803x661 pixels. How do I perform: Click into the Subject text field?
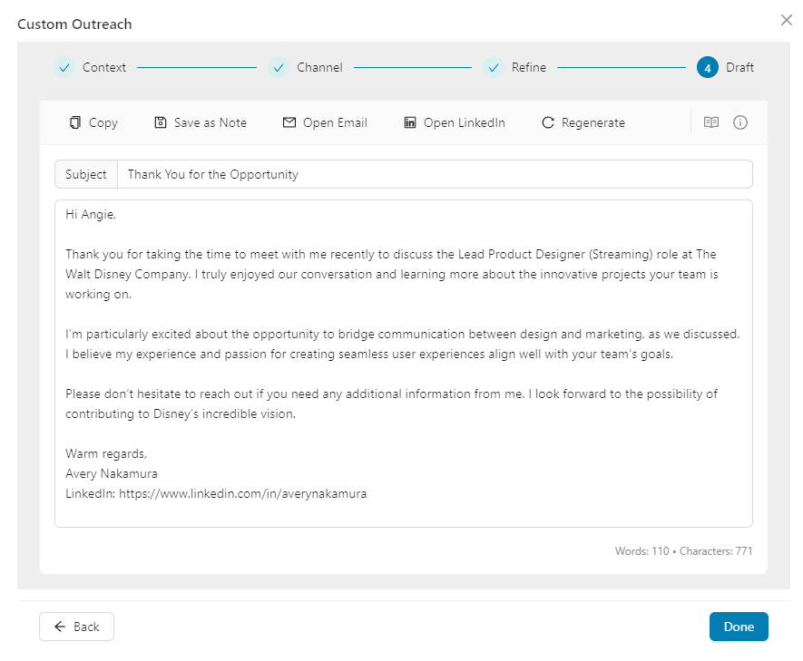[434, 174]
